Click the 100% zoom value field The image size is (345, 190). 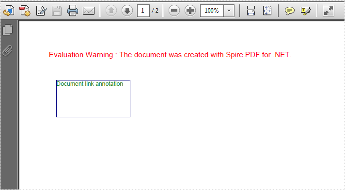pyautogui.click(x=212, y=11)
